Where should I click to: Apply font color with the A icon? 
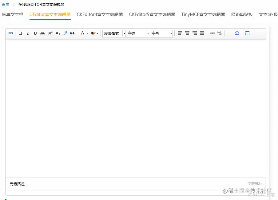coord(82,33)
